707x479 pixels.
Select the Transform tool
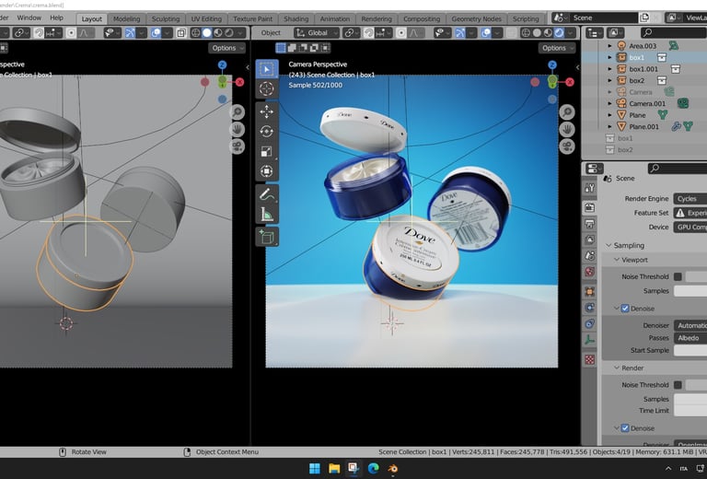266,171
